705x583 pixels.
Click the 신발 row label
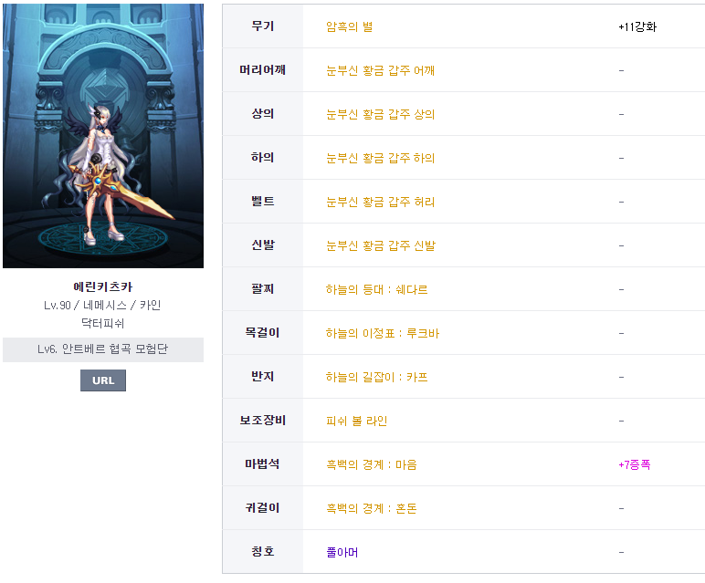263,245
